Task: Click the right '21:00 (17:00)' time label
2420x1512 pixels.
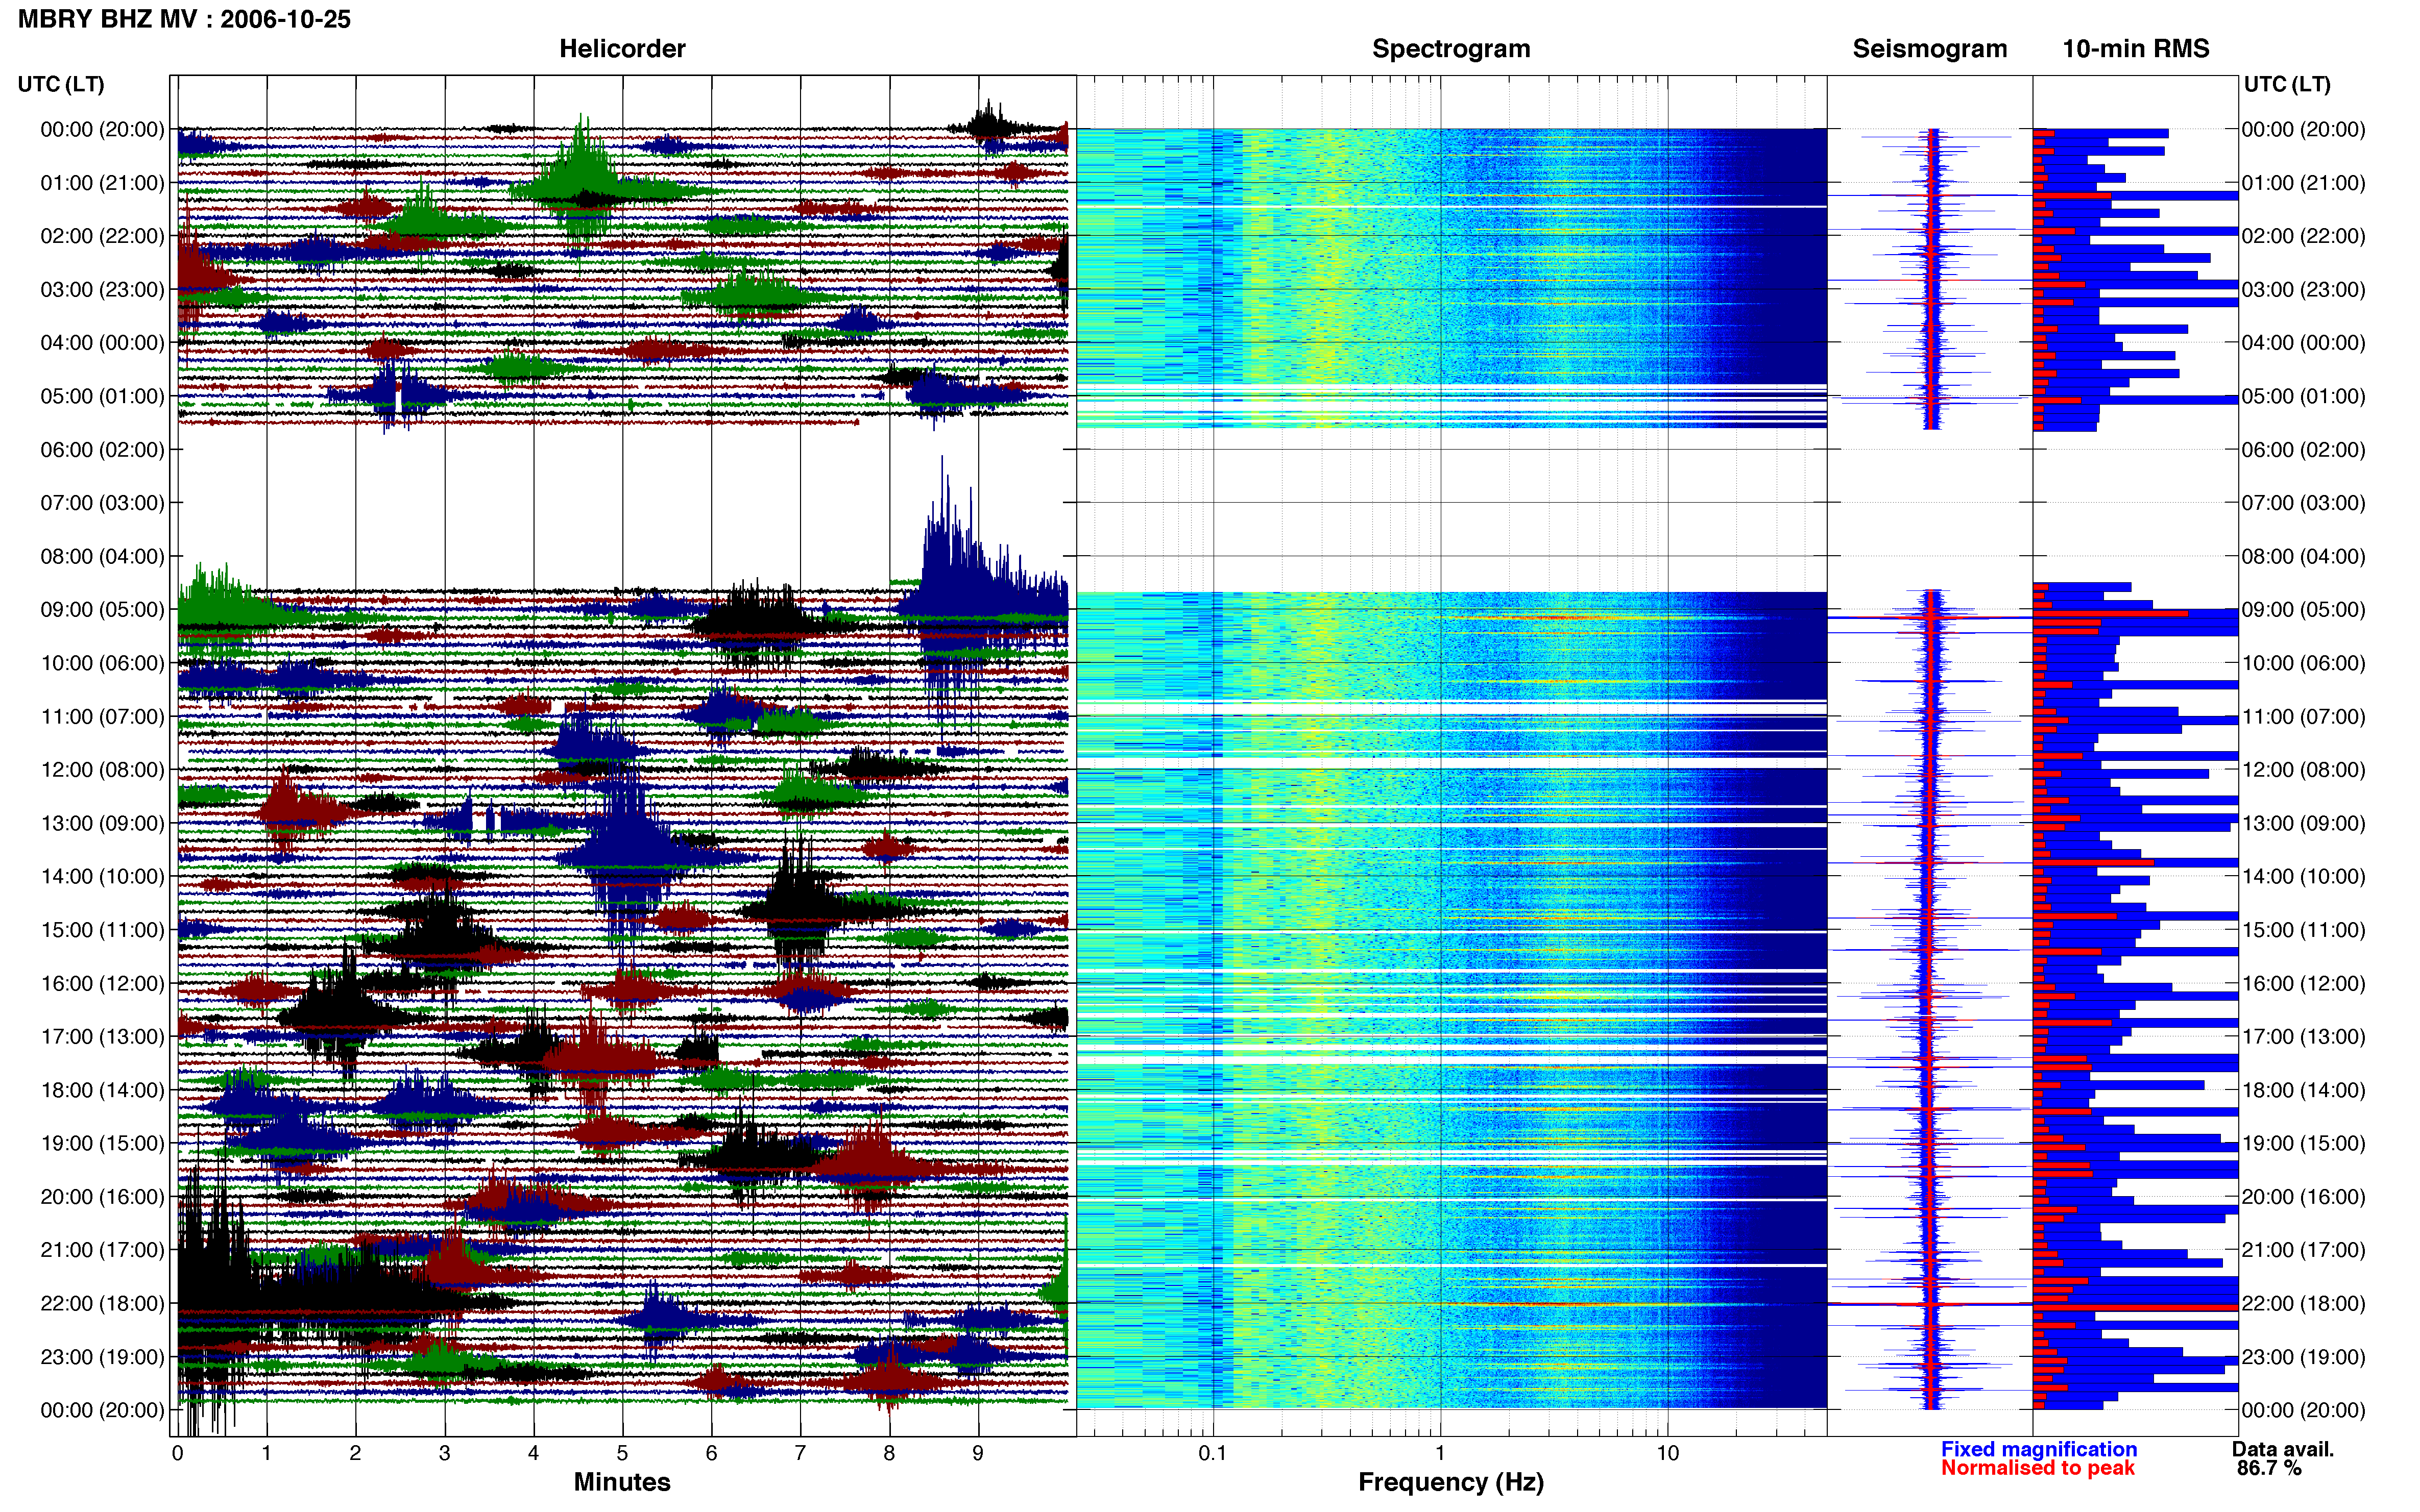Action: point(2304,1250)
